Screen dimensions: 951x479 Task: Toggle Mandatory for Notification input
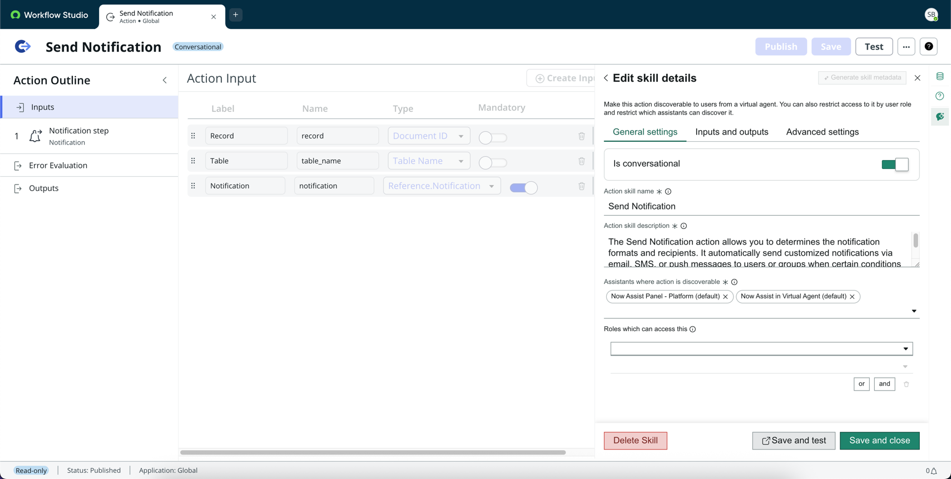click(524, 188)
